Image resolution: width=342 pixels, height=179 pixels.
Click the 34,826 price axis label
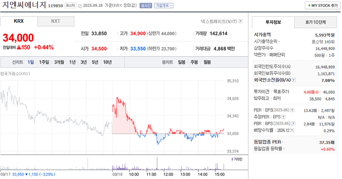click(233, 99)
